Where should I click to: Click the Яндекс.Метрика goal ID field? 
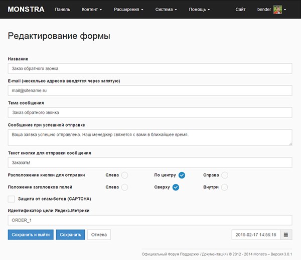pyautogui.click(x=150, y=220)
